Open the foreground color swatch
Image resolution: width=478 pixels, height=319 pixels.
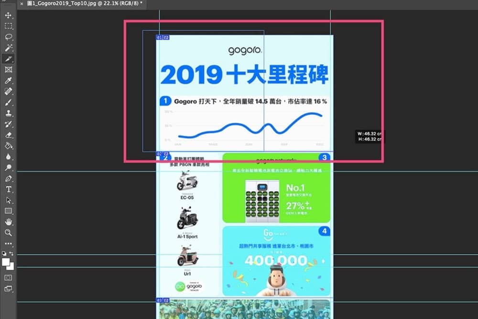click(x=6, y=262)
